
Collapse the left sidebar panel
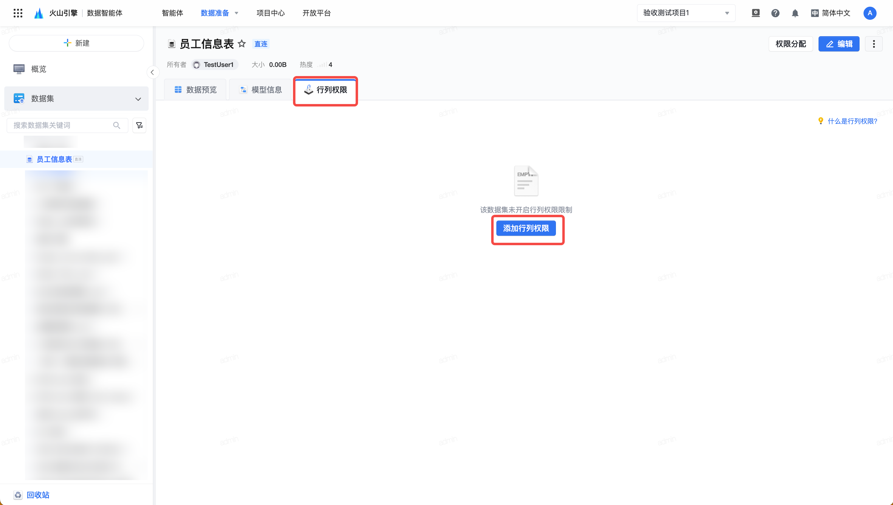pos(153,72)
